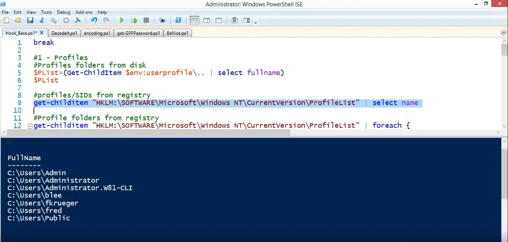508x242 pixels.
Task: Clear the console pane with the squeegee icon
Action: pyautogui.click(x=78, y=20)
